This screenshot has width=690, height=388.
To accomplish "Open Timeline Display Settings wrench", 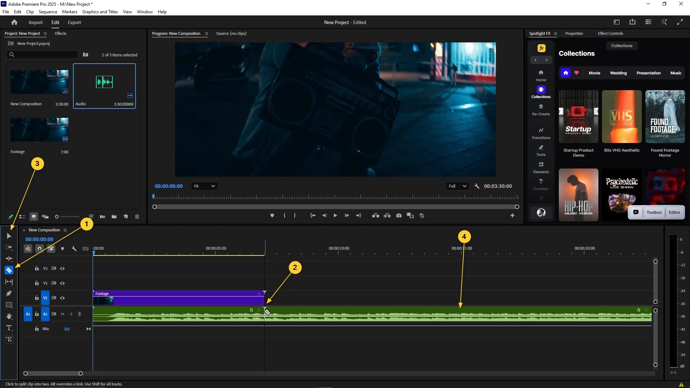I will tap(74, 249).
